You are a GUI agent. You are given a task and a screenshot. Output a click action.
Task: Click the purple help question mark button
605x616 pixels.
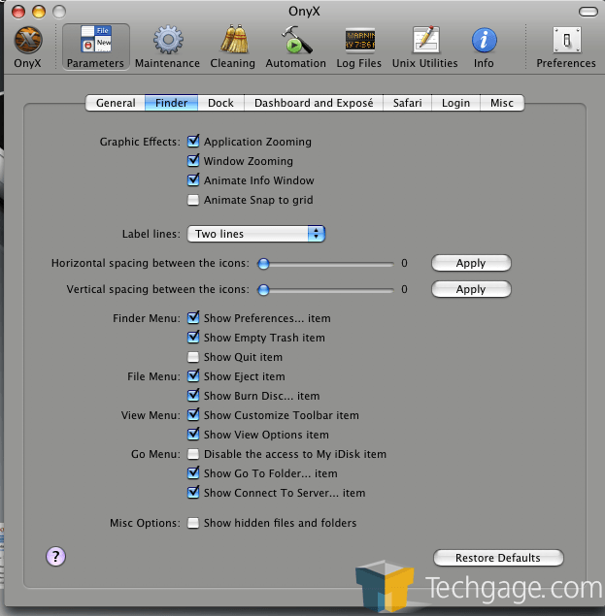tap(56, 556)
